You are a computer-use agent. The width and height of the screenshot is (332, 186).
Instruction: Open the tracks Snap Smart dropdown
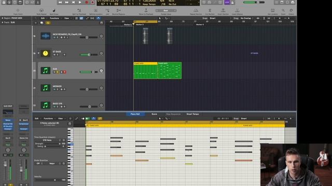tap(220, 19)
